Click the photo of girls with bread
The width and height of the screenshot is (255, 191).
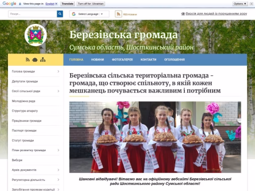[155, 137]
